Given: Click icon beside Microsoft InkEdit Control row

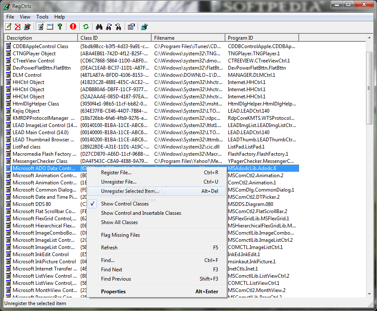Looking at the screenshot, I should [8, 254].
